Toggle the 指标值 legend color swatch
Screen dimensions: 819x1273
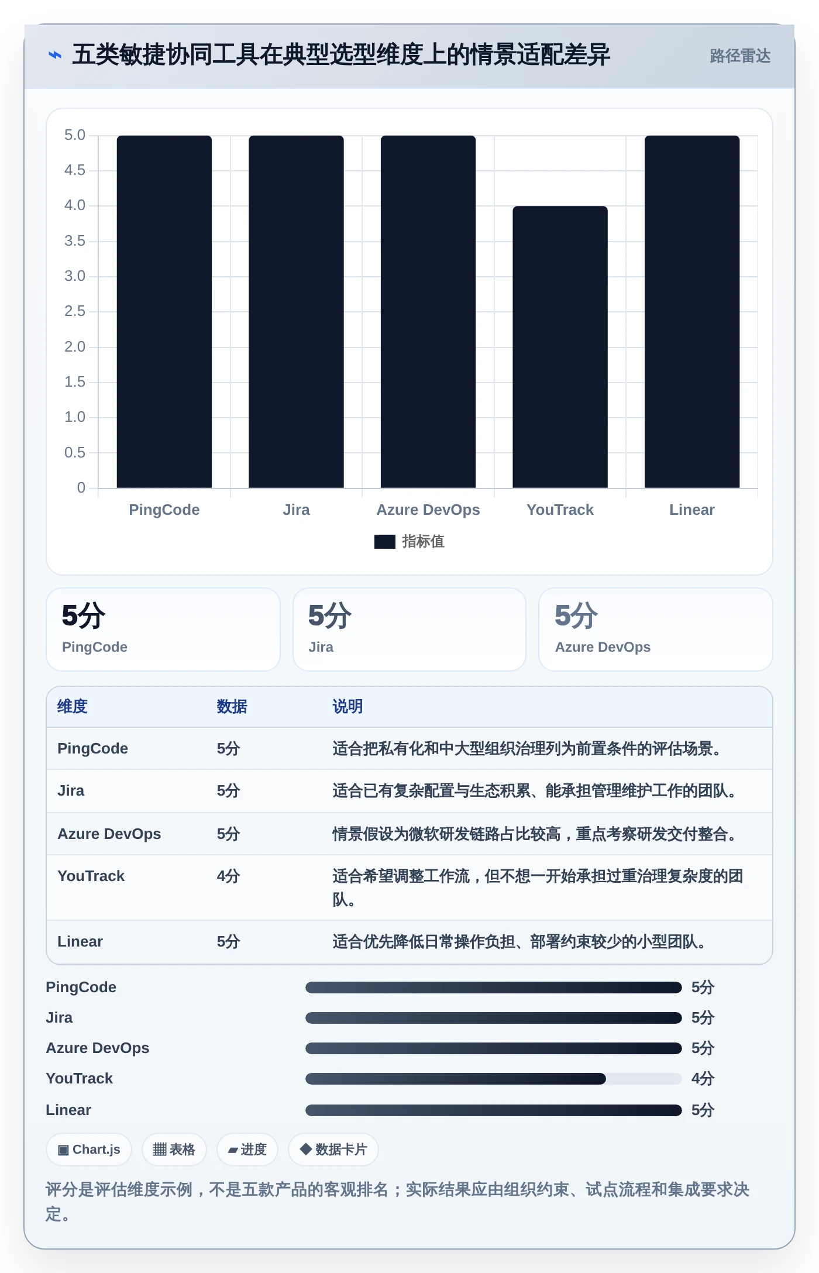(385, 542)
